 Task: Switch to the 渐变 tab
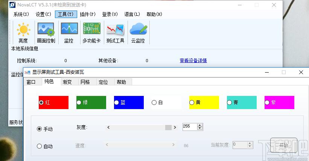click(69, 82)
